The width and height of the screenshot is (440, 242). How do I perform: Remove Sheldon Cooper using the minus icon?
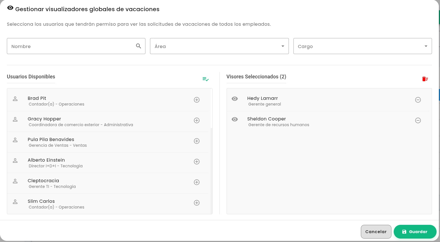pos(418,120)
